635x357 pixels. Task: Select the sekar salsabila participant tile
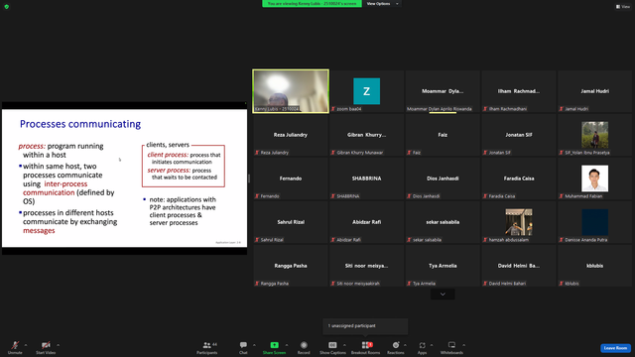(x=443, y=222)
